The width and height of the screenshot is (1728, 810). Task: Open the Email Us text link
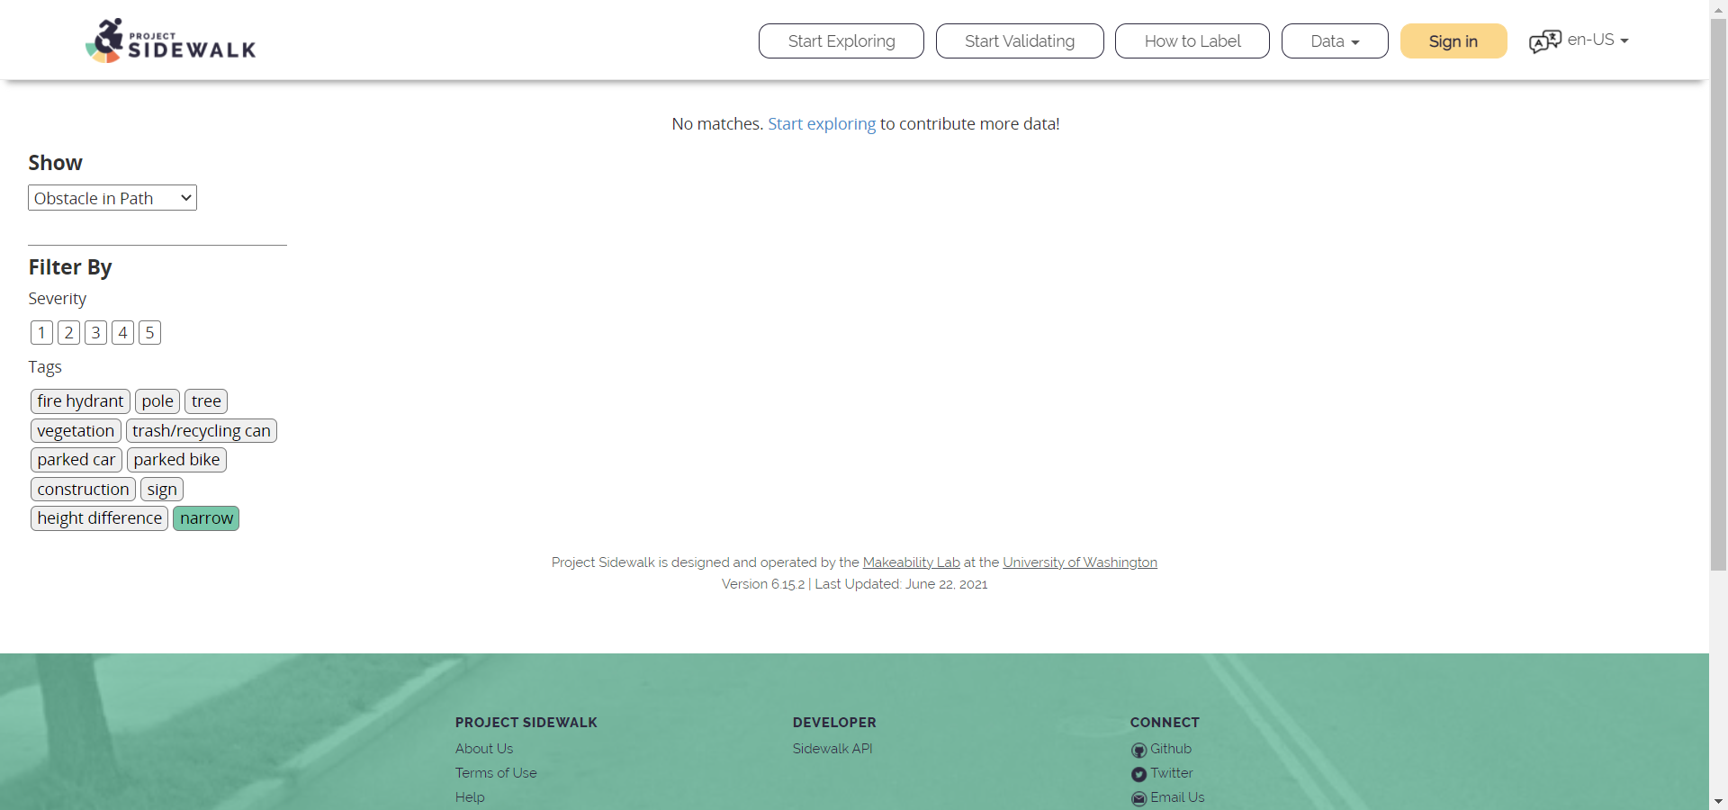pos(1177,797)
